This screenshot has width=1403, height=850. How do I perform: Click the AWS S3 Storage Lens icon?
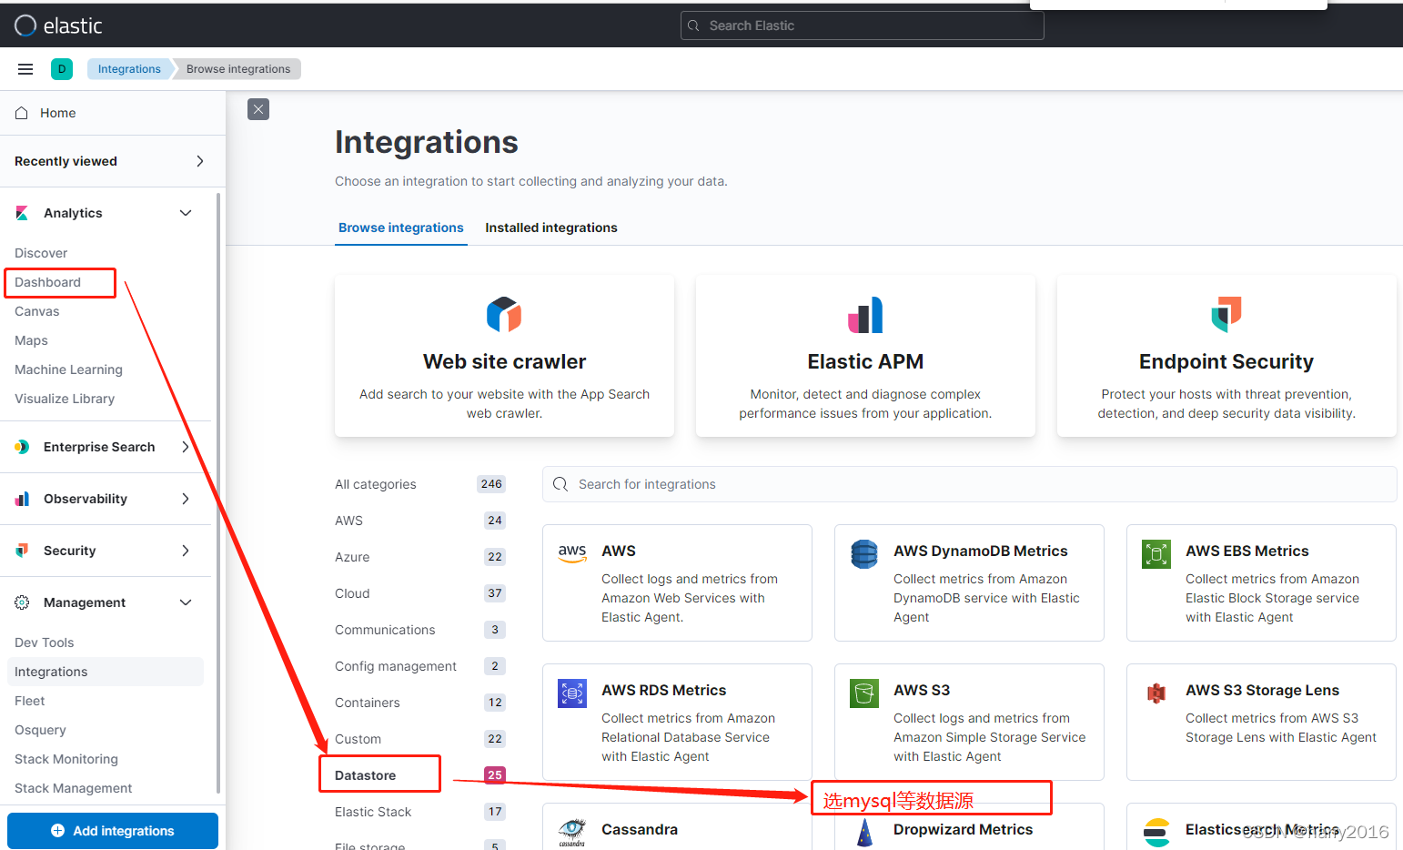click(x=1156, y=693)
